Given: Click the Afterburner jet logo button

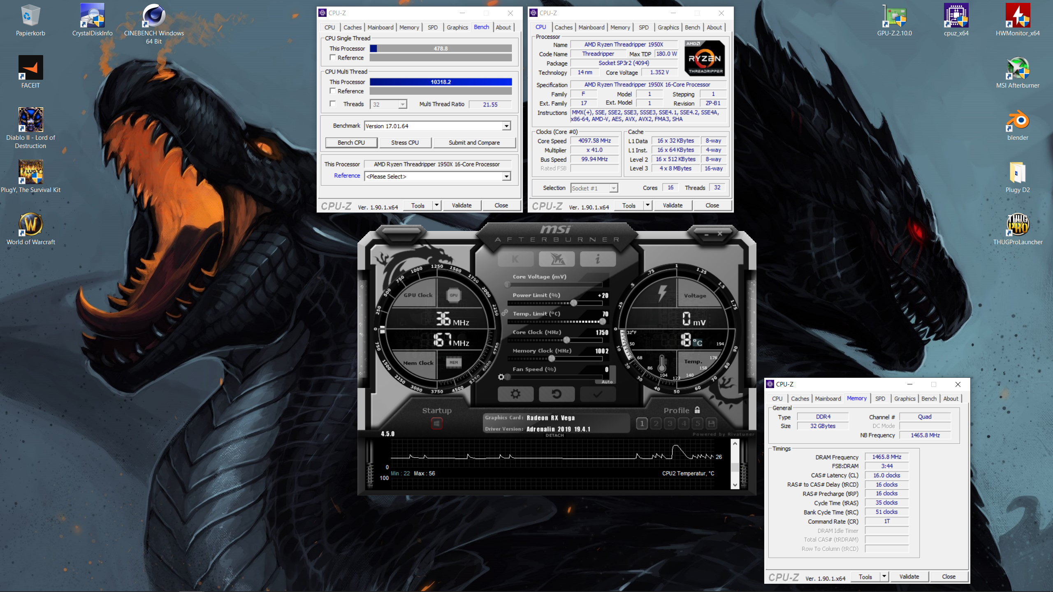Looking at the screenshot, I should tap(557, 259).
